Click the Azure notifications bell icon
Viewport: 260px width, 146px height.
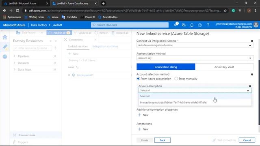(192, 25)
